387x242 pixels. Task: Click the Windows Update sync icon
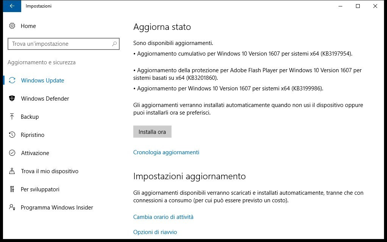tap(12, 81)
